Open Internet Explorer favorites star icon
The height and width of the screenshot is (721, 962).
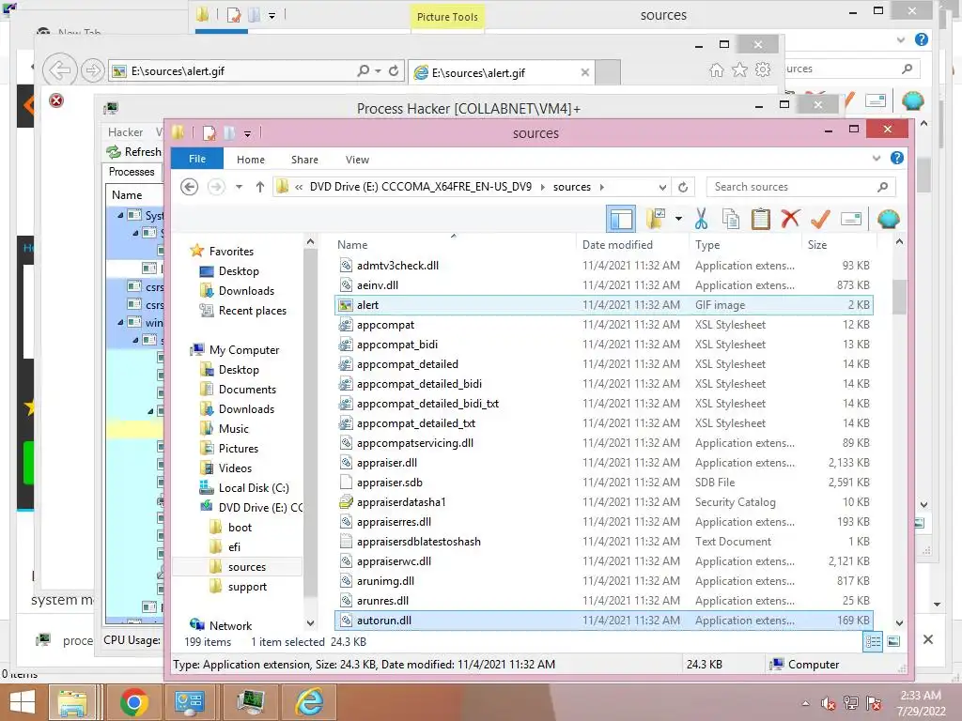click(x=740, y=69)
